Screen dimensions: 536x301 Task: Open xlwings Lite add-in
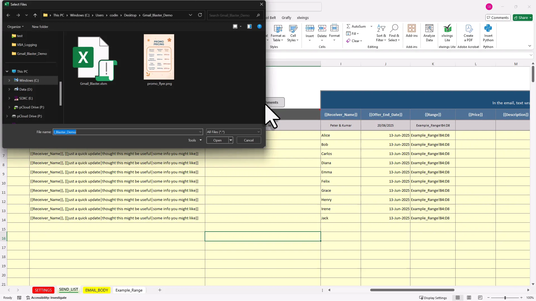447,33
